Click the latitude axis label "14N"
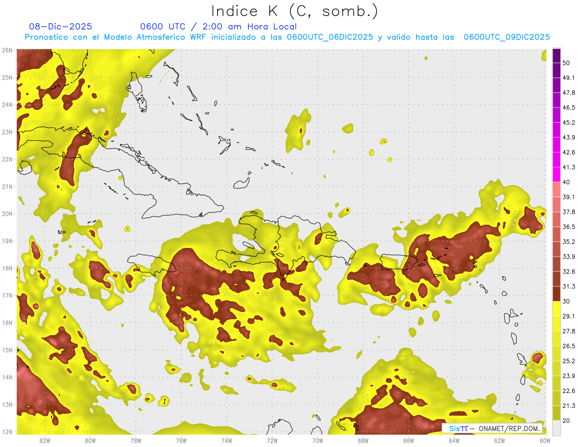 (x=7, y=377)
